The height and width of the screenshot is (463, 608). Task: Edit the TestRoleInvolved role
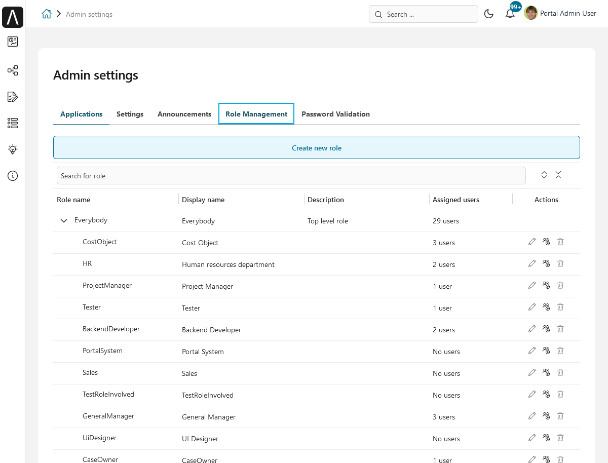(532, 394)
